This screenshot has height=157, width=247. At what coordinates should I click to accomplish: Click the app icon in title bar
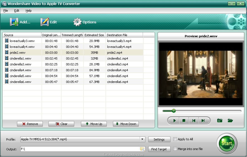4,3
